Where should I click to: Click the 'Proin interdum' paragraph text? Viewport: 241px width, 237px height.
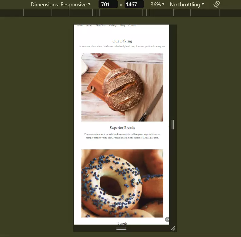[x=122, y=136]
